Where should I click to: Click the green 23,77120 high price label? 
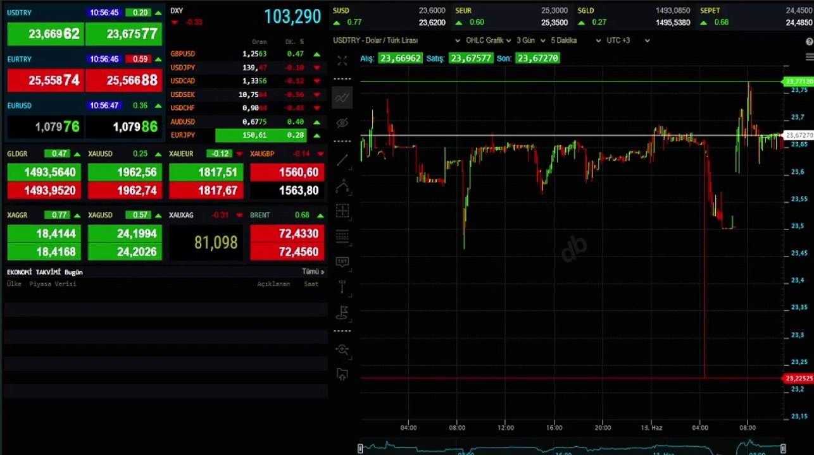click(798, 82)
